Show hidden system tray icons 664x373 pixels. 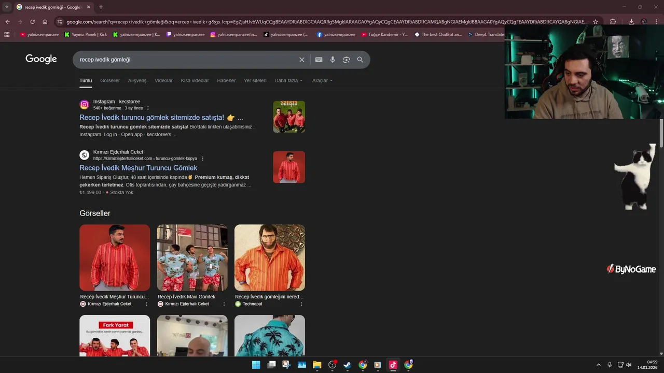click(598, 365)
